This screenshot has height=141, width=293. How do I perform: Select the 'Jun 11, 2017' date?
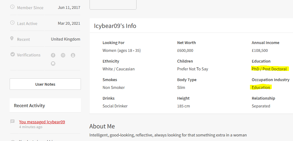(x=69, y=8)
